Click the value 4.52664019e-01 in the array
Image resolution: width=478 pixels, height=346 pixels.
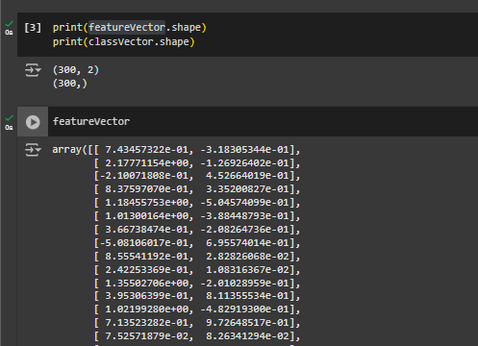pos(247,176)
